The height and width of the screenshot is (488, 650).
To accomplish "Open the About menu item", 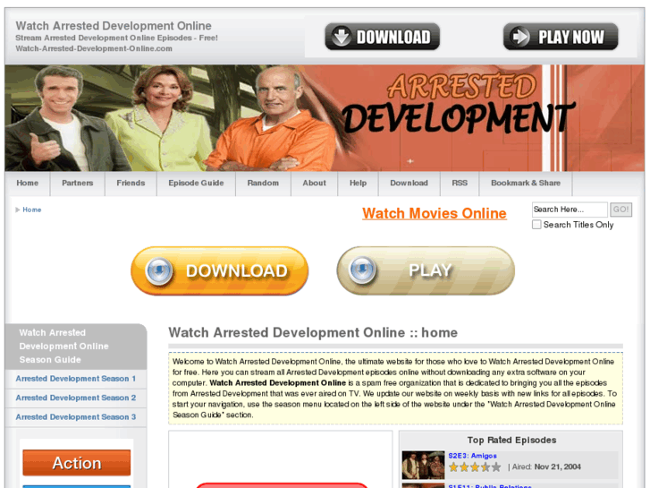I will (314, 184).
